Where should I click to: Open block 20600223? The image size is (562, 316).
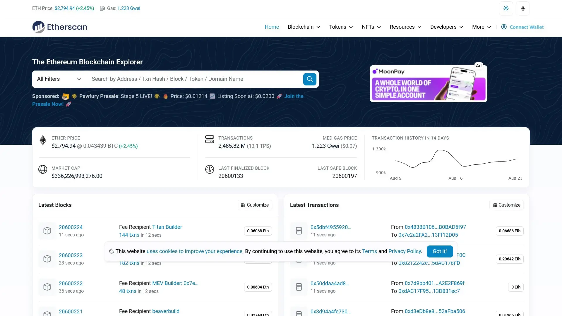(x=71, y=255)
